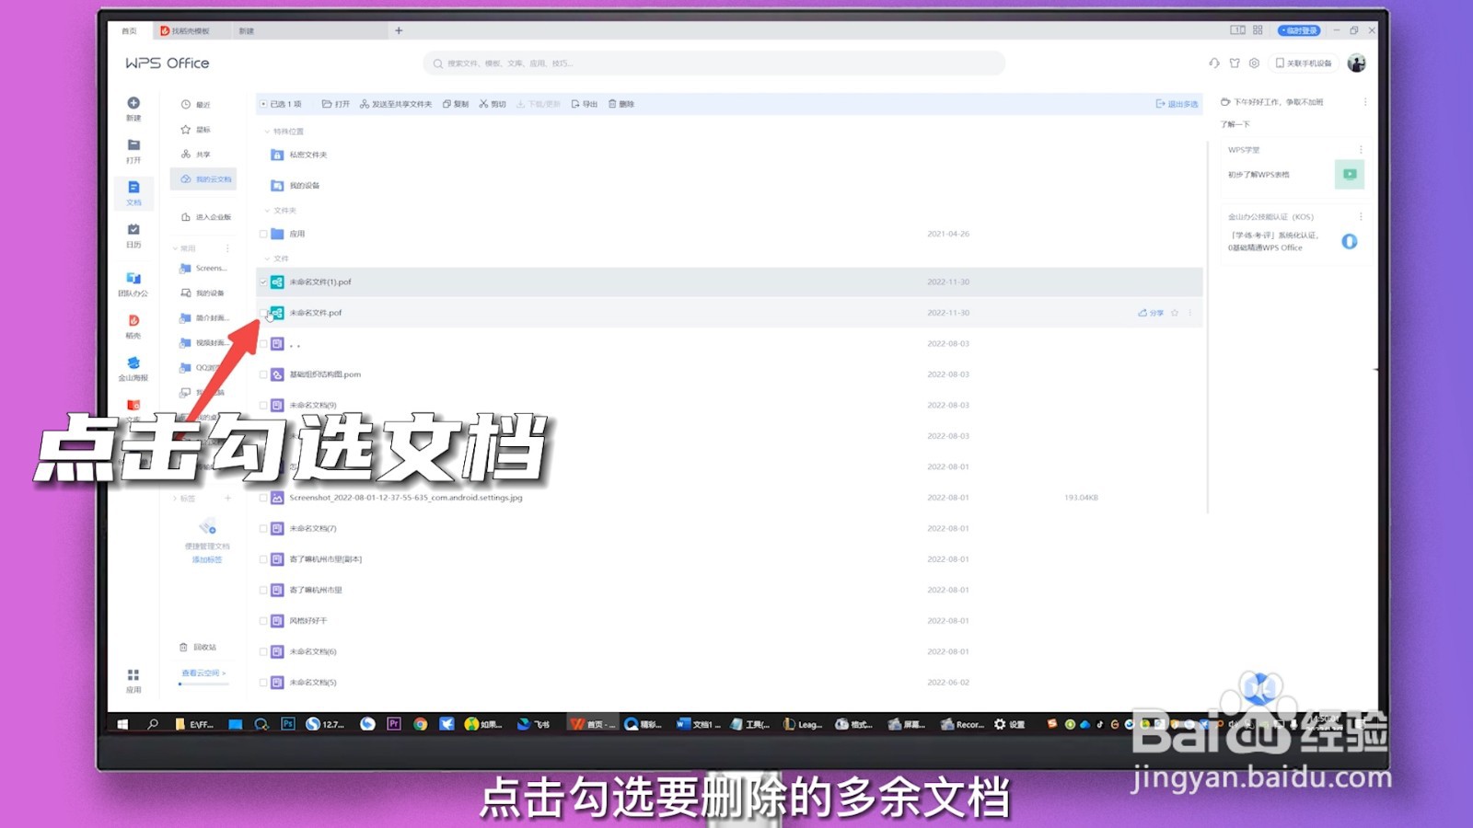Click the 查看云空间 link
This screenshot has height=828, width=1473.
point(203,673)
